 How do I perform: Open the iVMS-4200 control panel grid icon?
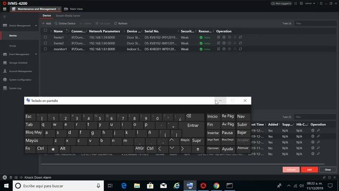pos(5,9)
